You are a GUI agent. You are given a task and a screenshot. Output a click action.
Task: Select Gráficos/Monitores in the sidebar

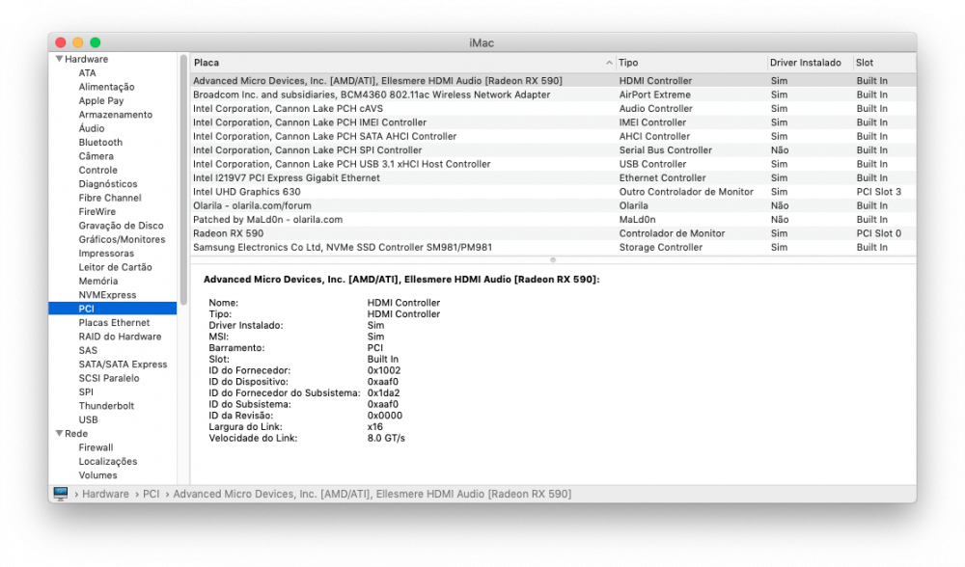(122, 239)
